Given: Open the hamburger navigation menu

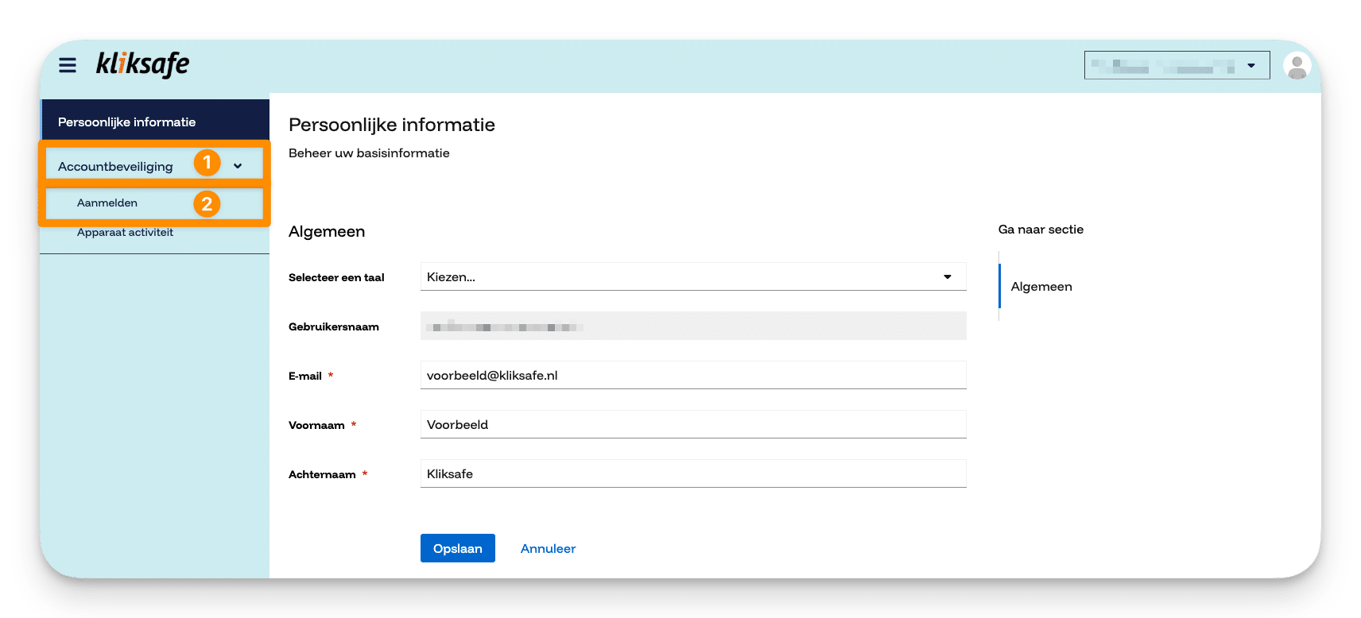Looking at the screenshot, I should pyautogui.click(x=68, y=65).
